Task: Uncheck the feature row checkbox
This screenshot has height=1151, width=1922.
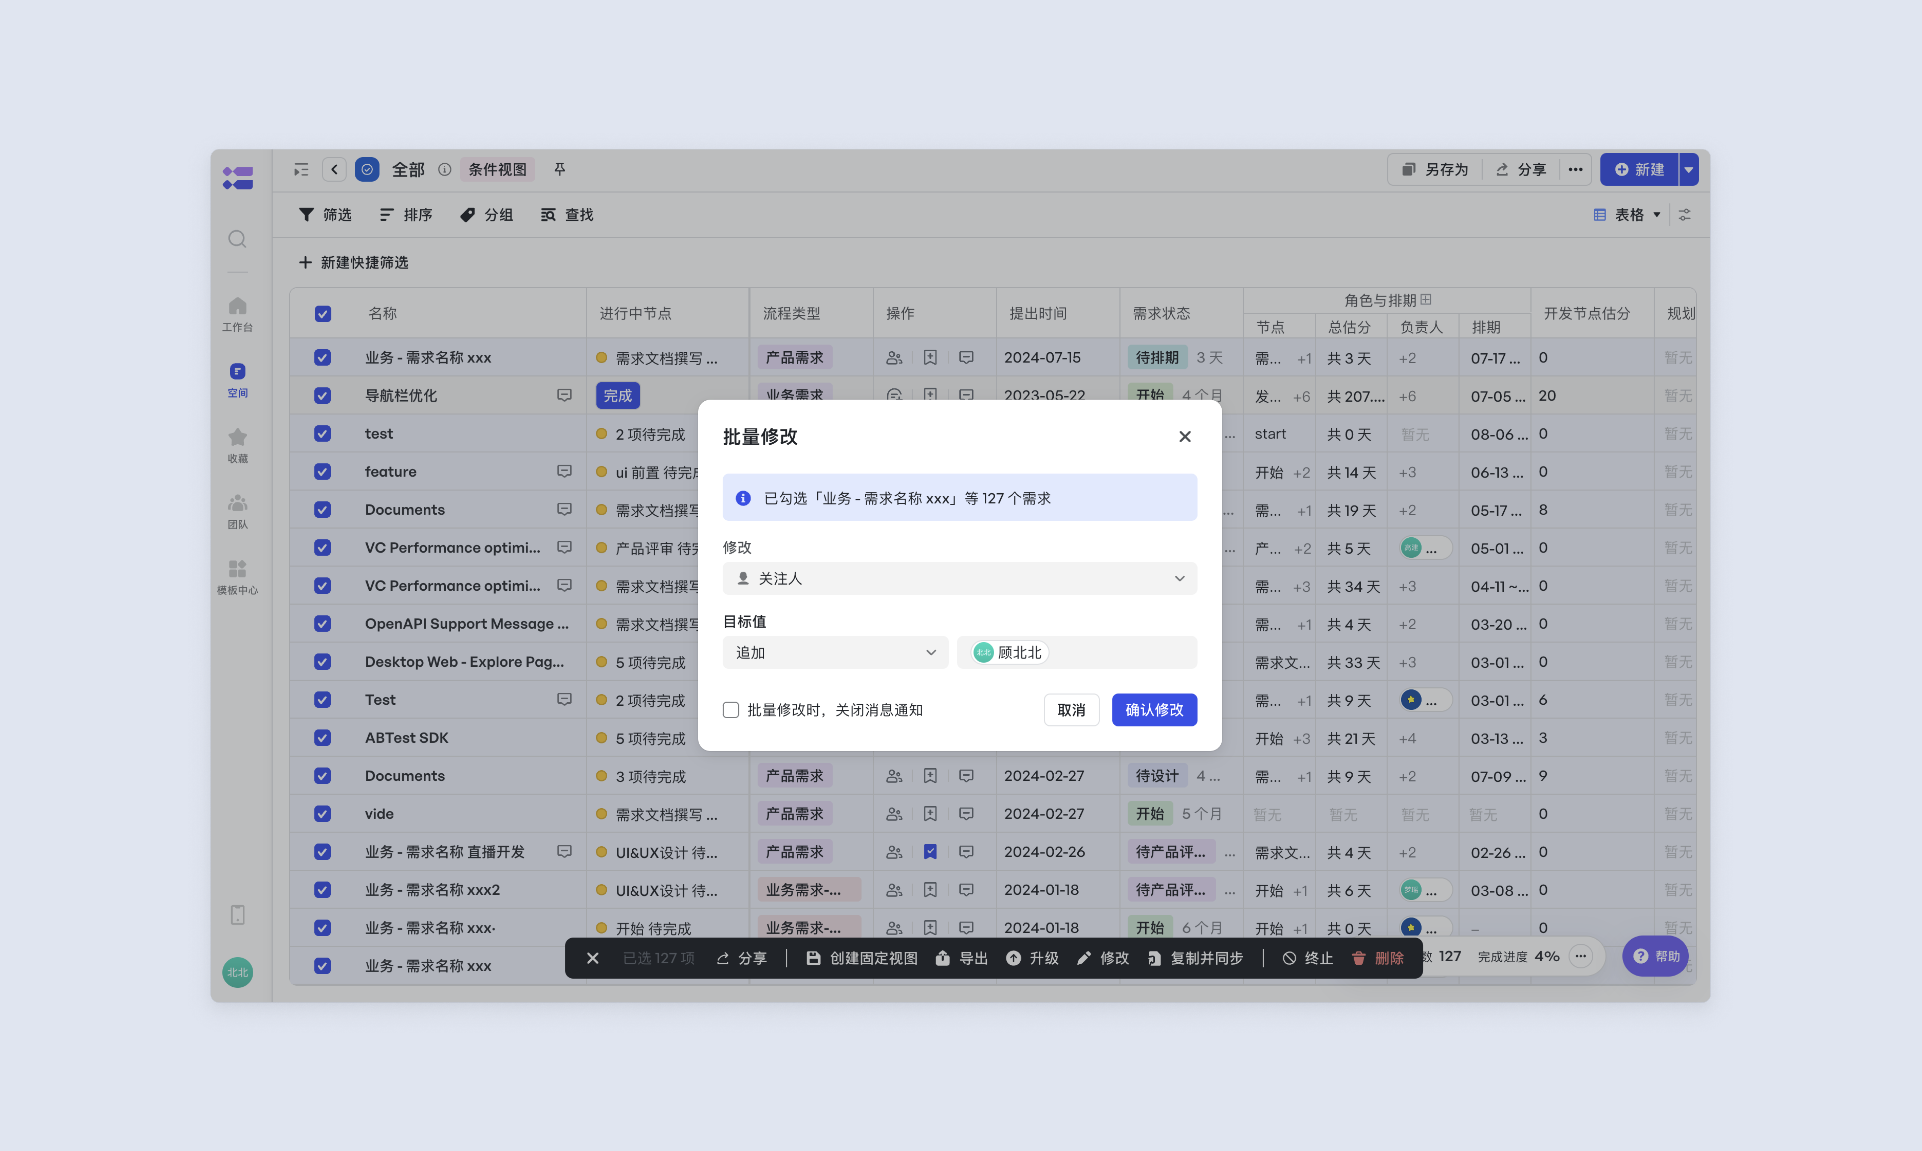Action: 323,472
